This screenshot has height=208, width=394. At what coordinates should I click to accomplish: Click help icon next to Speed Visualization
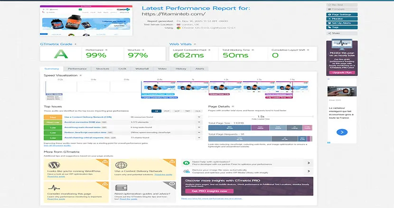click(81, 75)
